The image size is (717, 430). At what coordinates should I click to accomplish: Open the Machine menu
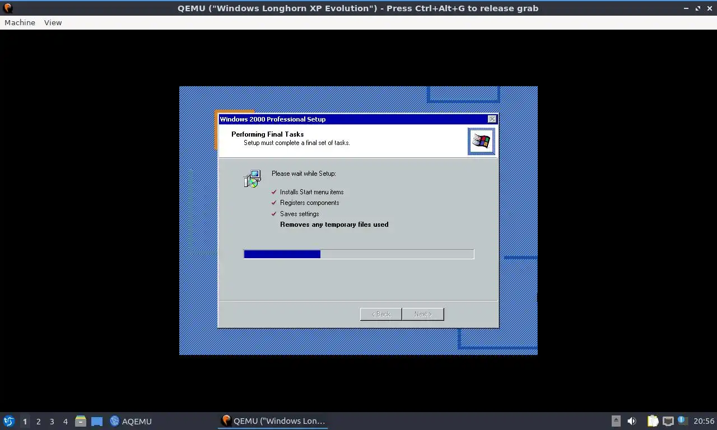pos(20,22)
